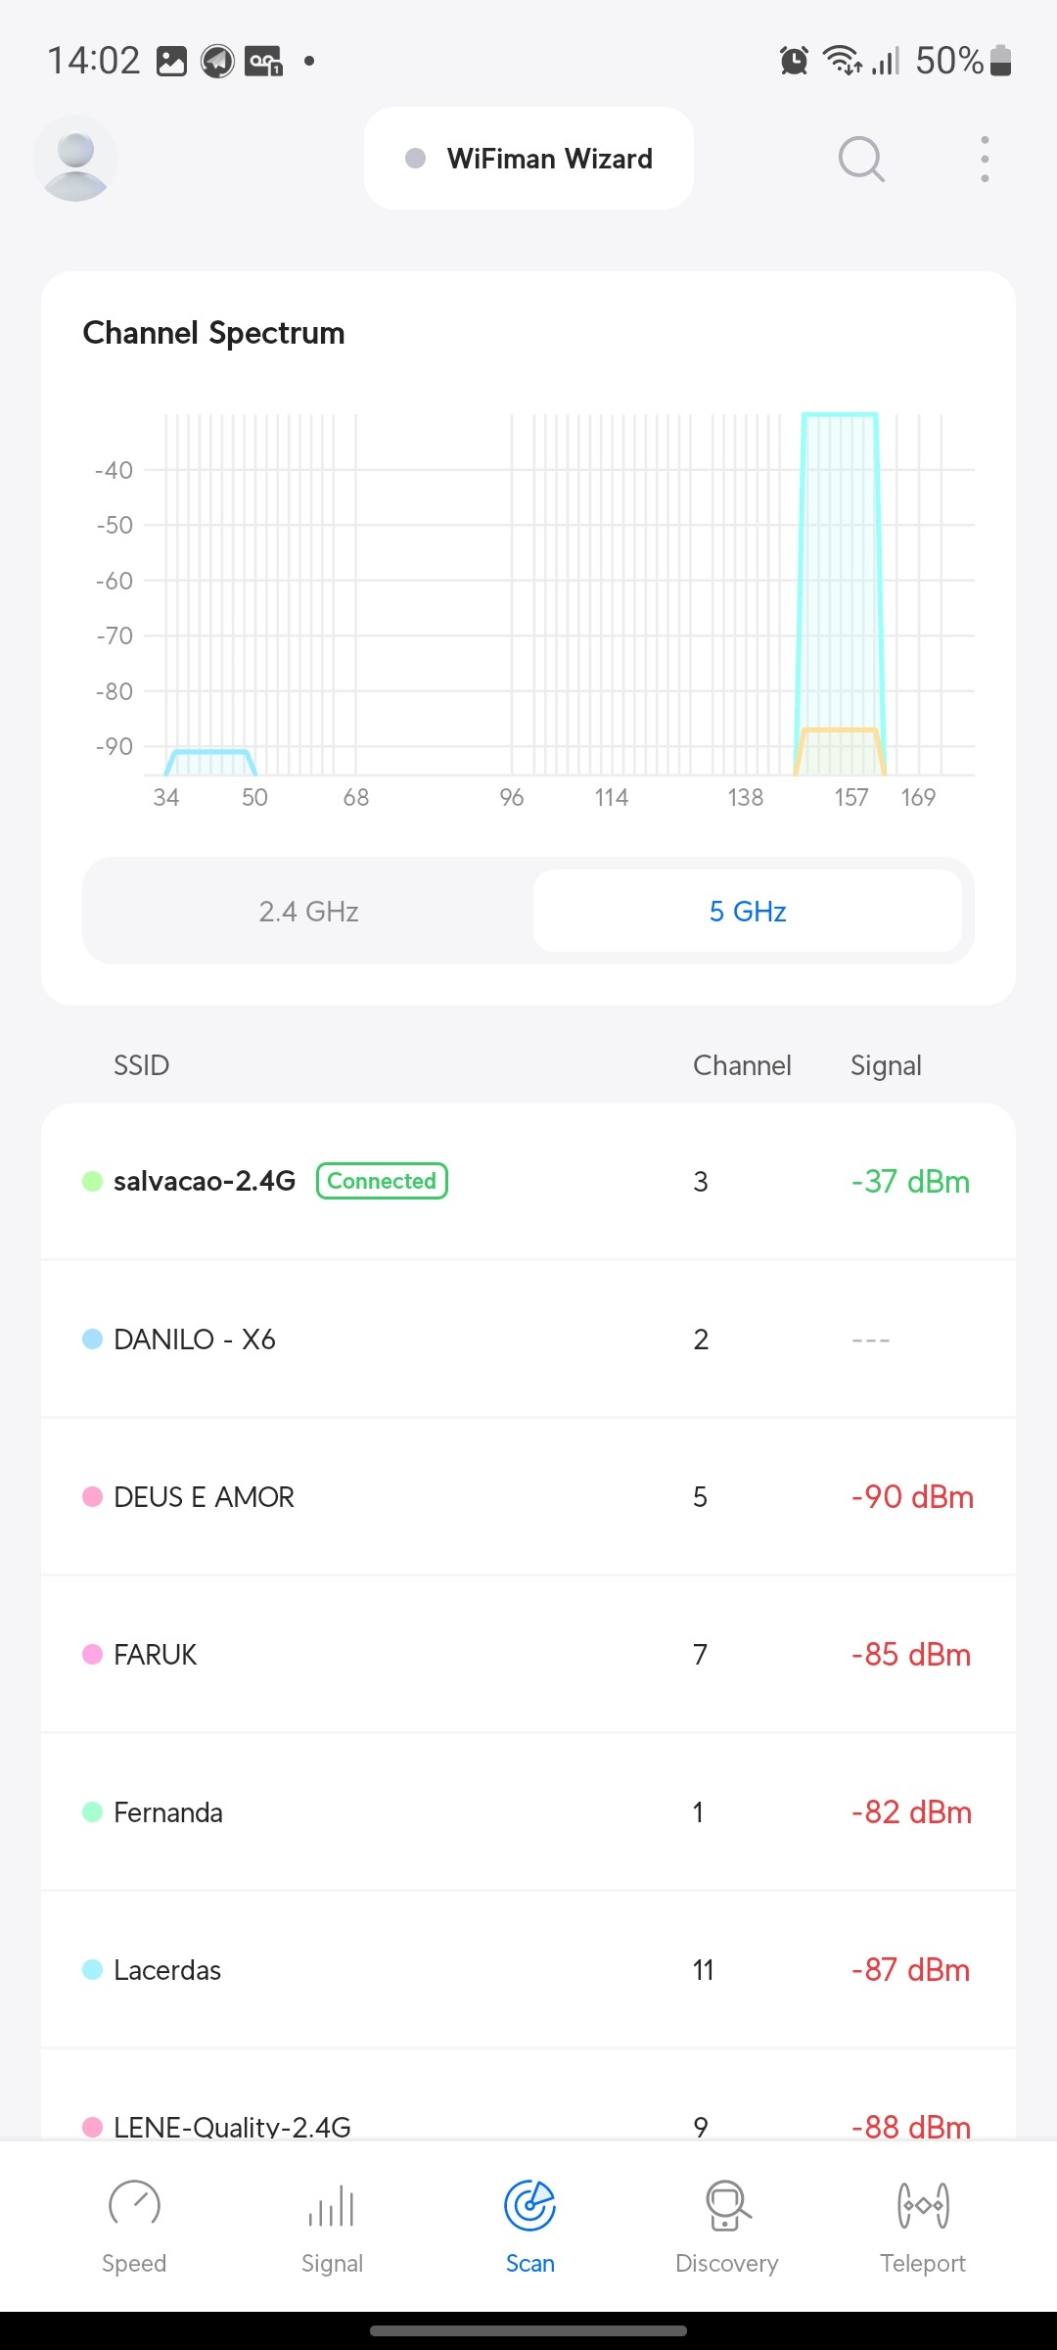
Task: Open FARUK network details
Action: click(x=528, y=1655)
